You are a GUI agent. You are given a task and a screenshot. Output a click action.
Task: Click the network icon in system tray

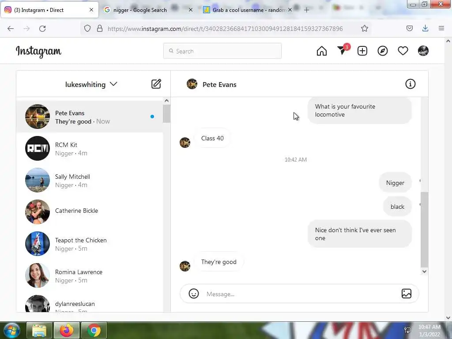407,330
